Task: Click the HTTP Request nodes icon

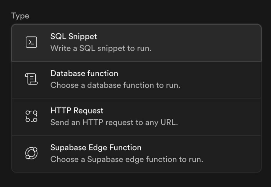Action: (31, 116)
